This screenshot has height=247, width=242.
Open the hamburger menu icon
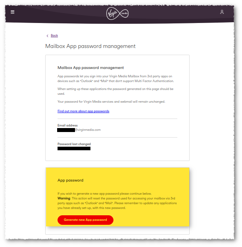pos(12,12)
